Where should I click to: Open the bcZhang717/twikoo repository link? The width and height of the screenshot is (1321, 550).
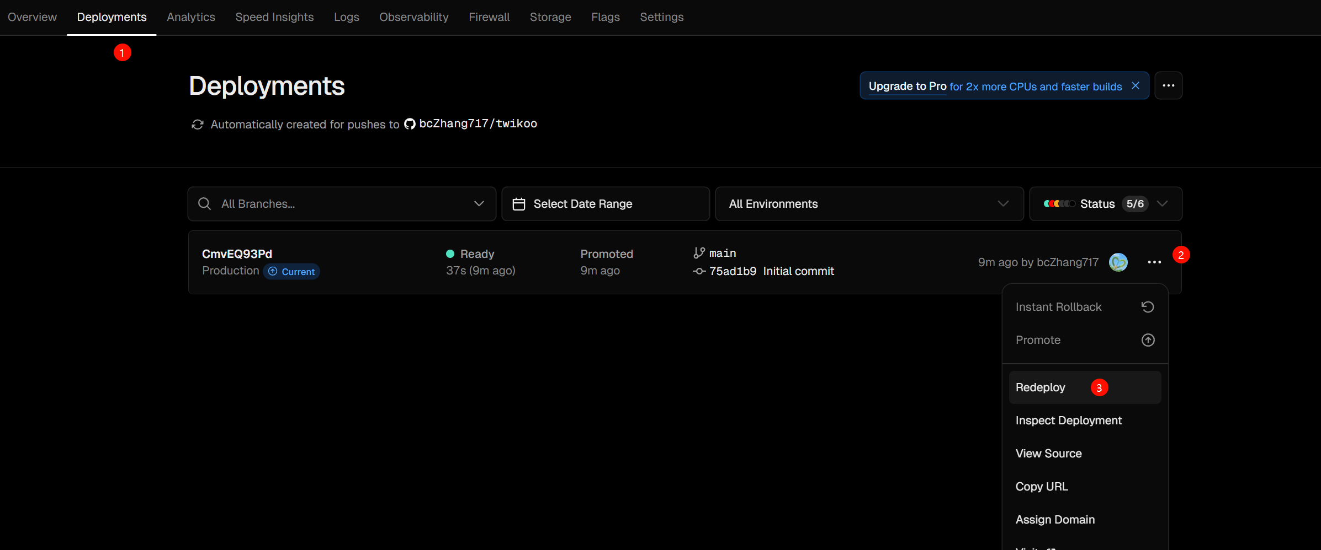click(478, 124)
